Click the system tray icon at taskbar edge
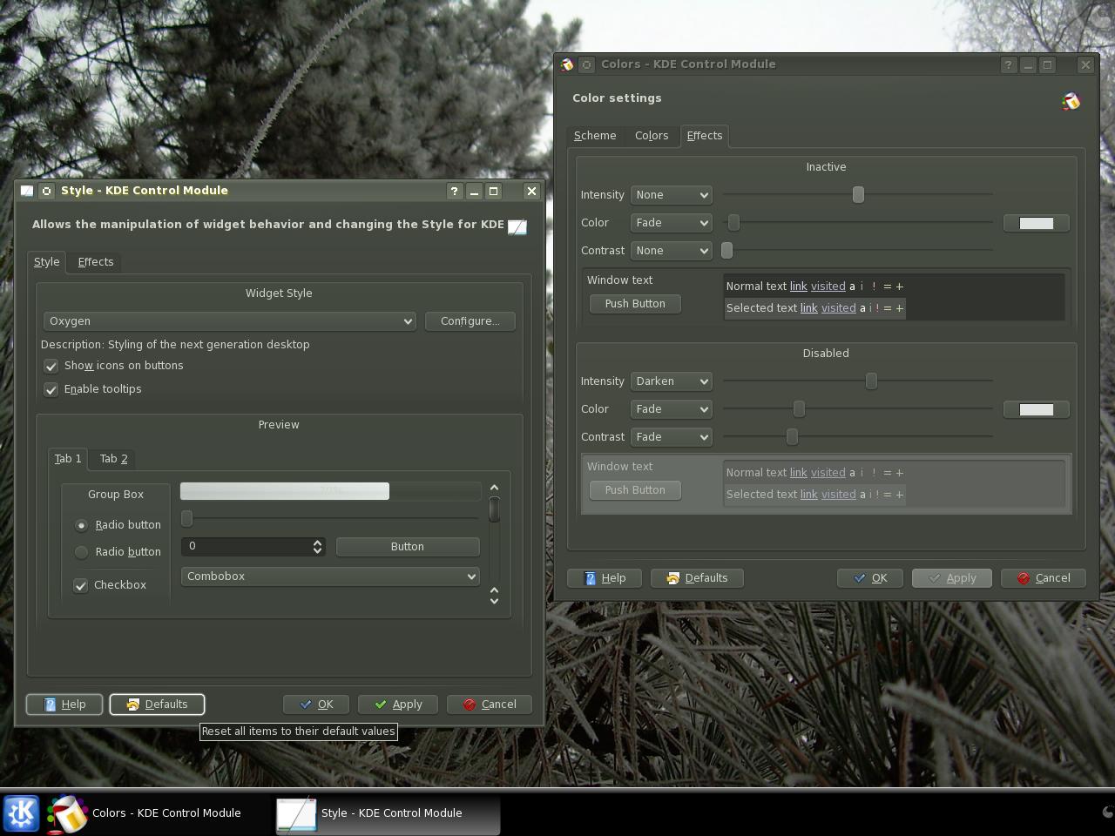 (1108, 812)
